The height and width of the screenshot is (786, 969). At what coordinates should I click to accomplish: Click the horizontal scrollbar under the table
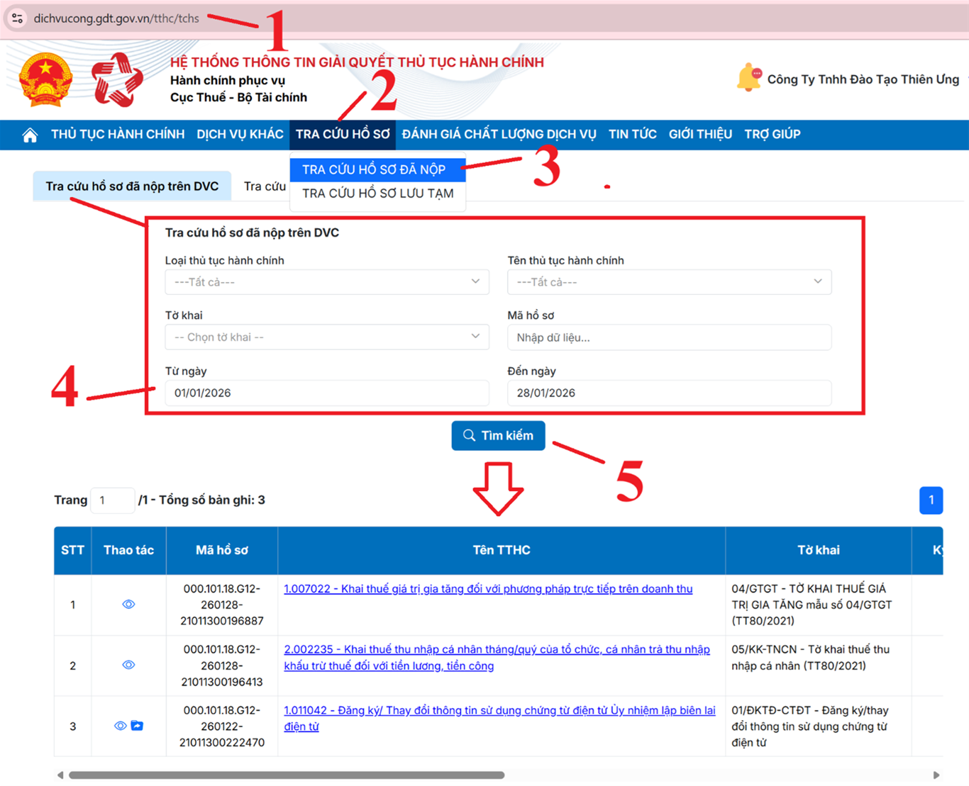(287, 775)
